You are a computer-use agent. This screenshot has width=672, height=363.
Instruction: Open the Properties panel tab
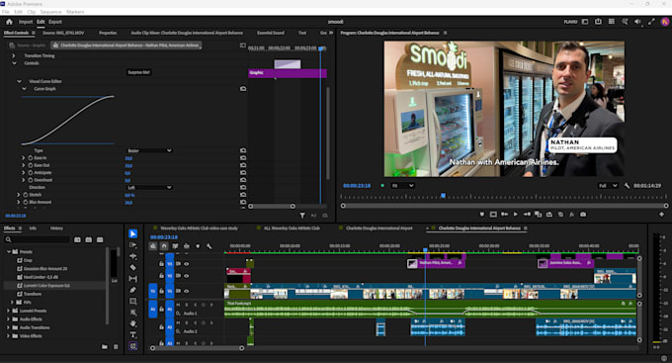coord(108,33)
